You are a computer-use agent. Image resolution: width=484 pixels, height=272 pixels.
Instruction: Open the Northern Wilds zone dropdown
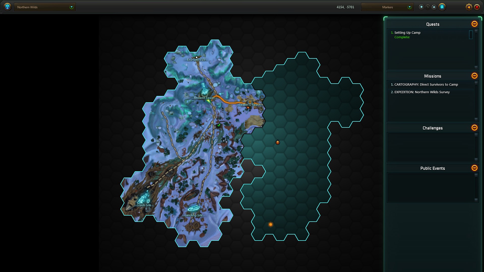click(45, 7)
